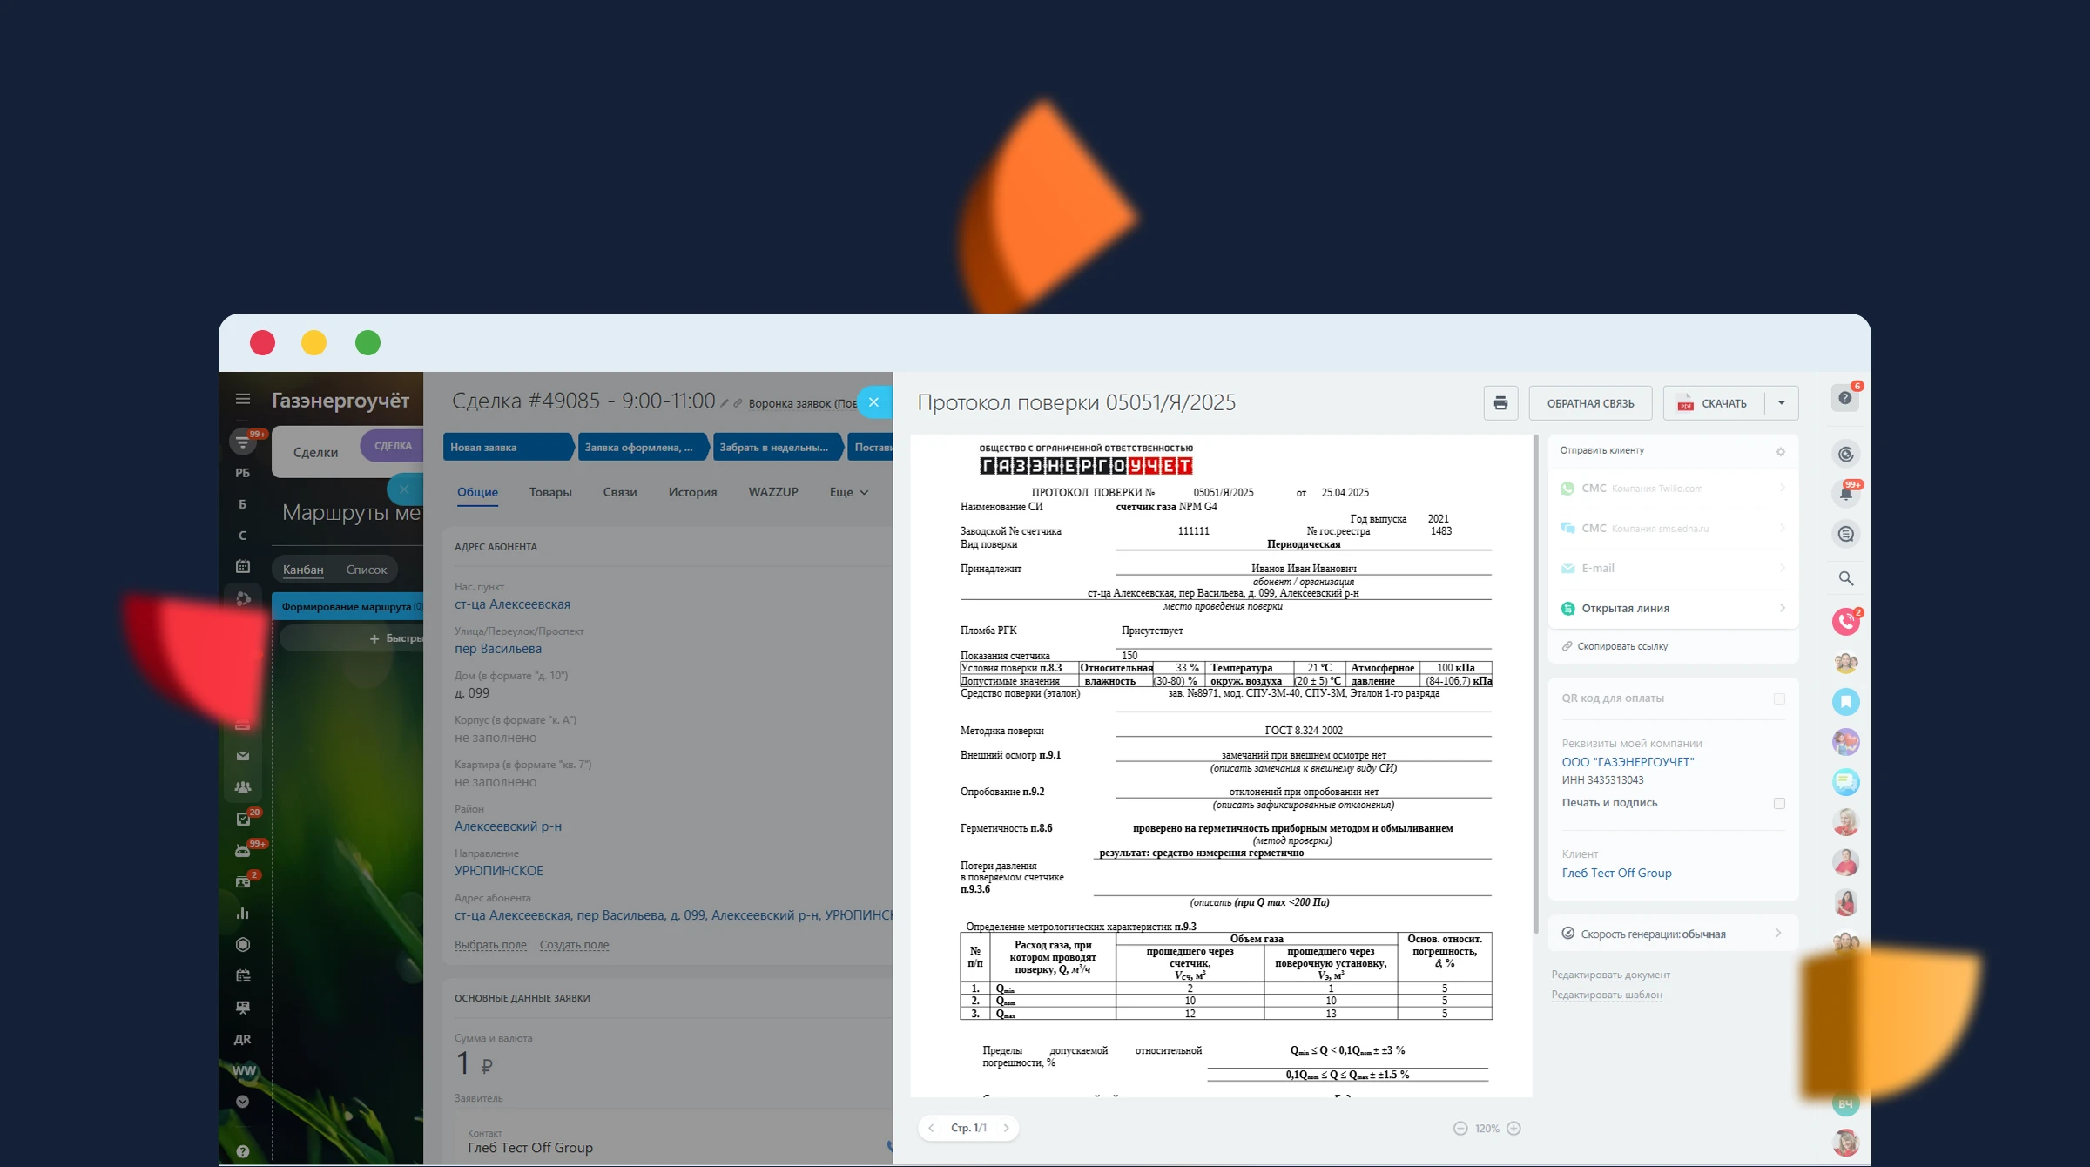Open the hamburger menu icon

[x=243, y=399]
